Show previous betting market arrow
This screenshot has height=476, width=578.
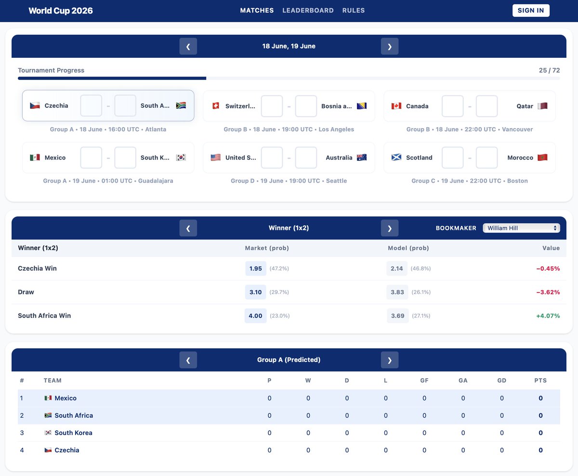pyautogui.click(x=188, y=228)
